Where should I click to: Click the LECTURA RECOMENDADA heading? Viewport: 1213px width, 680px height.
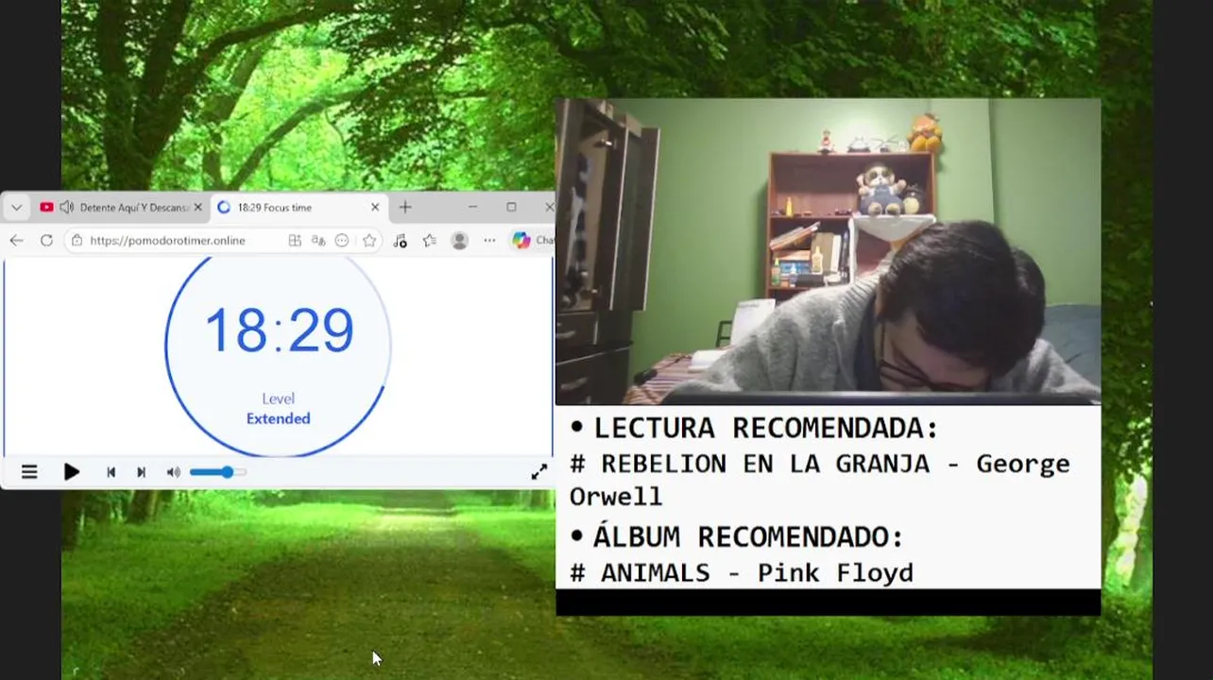coord(766,428)
